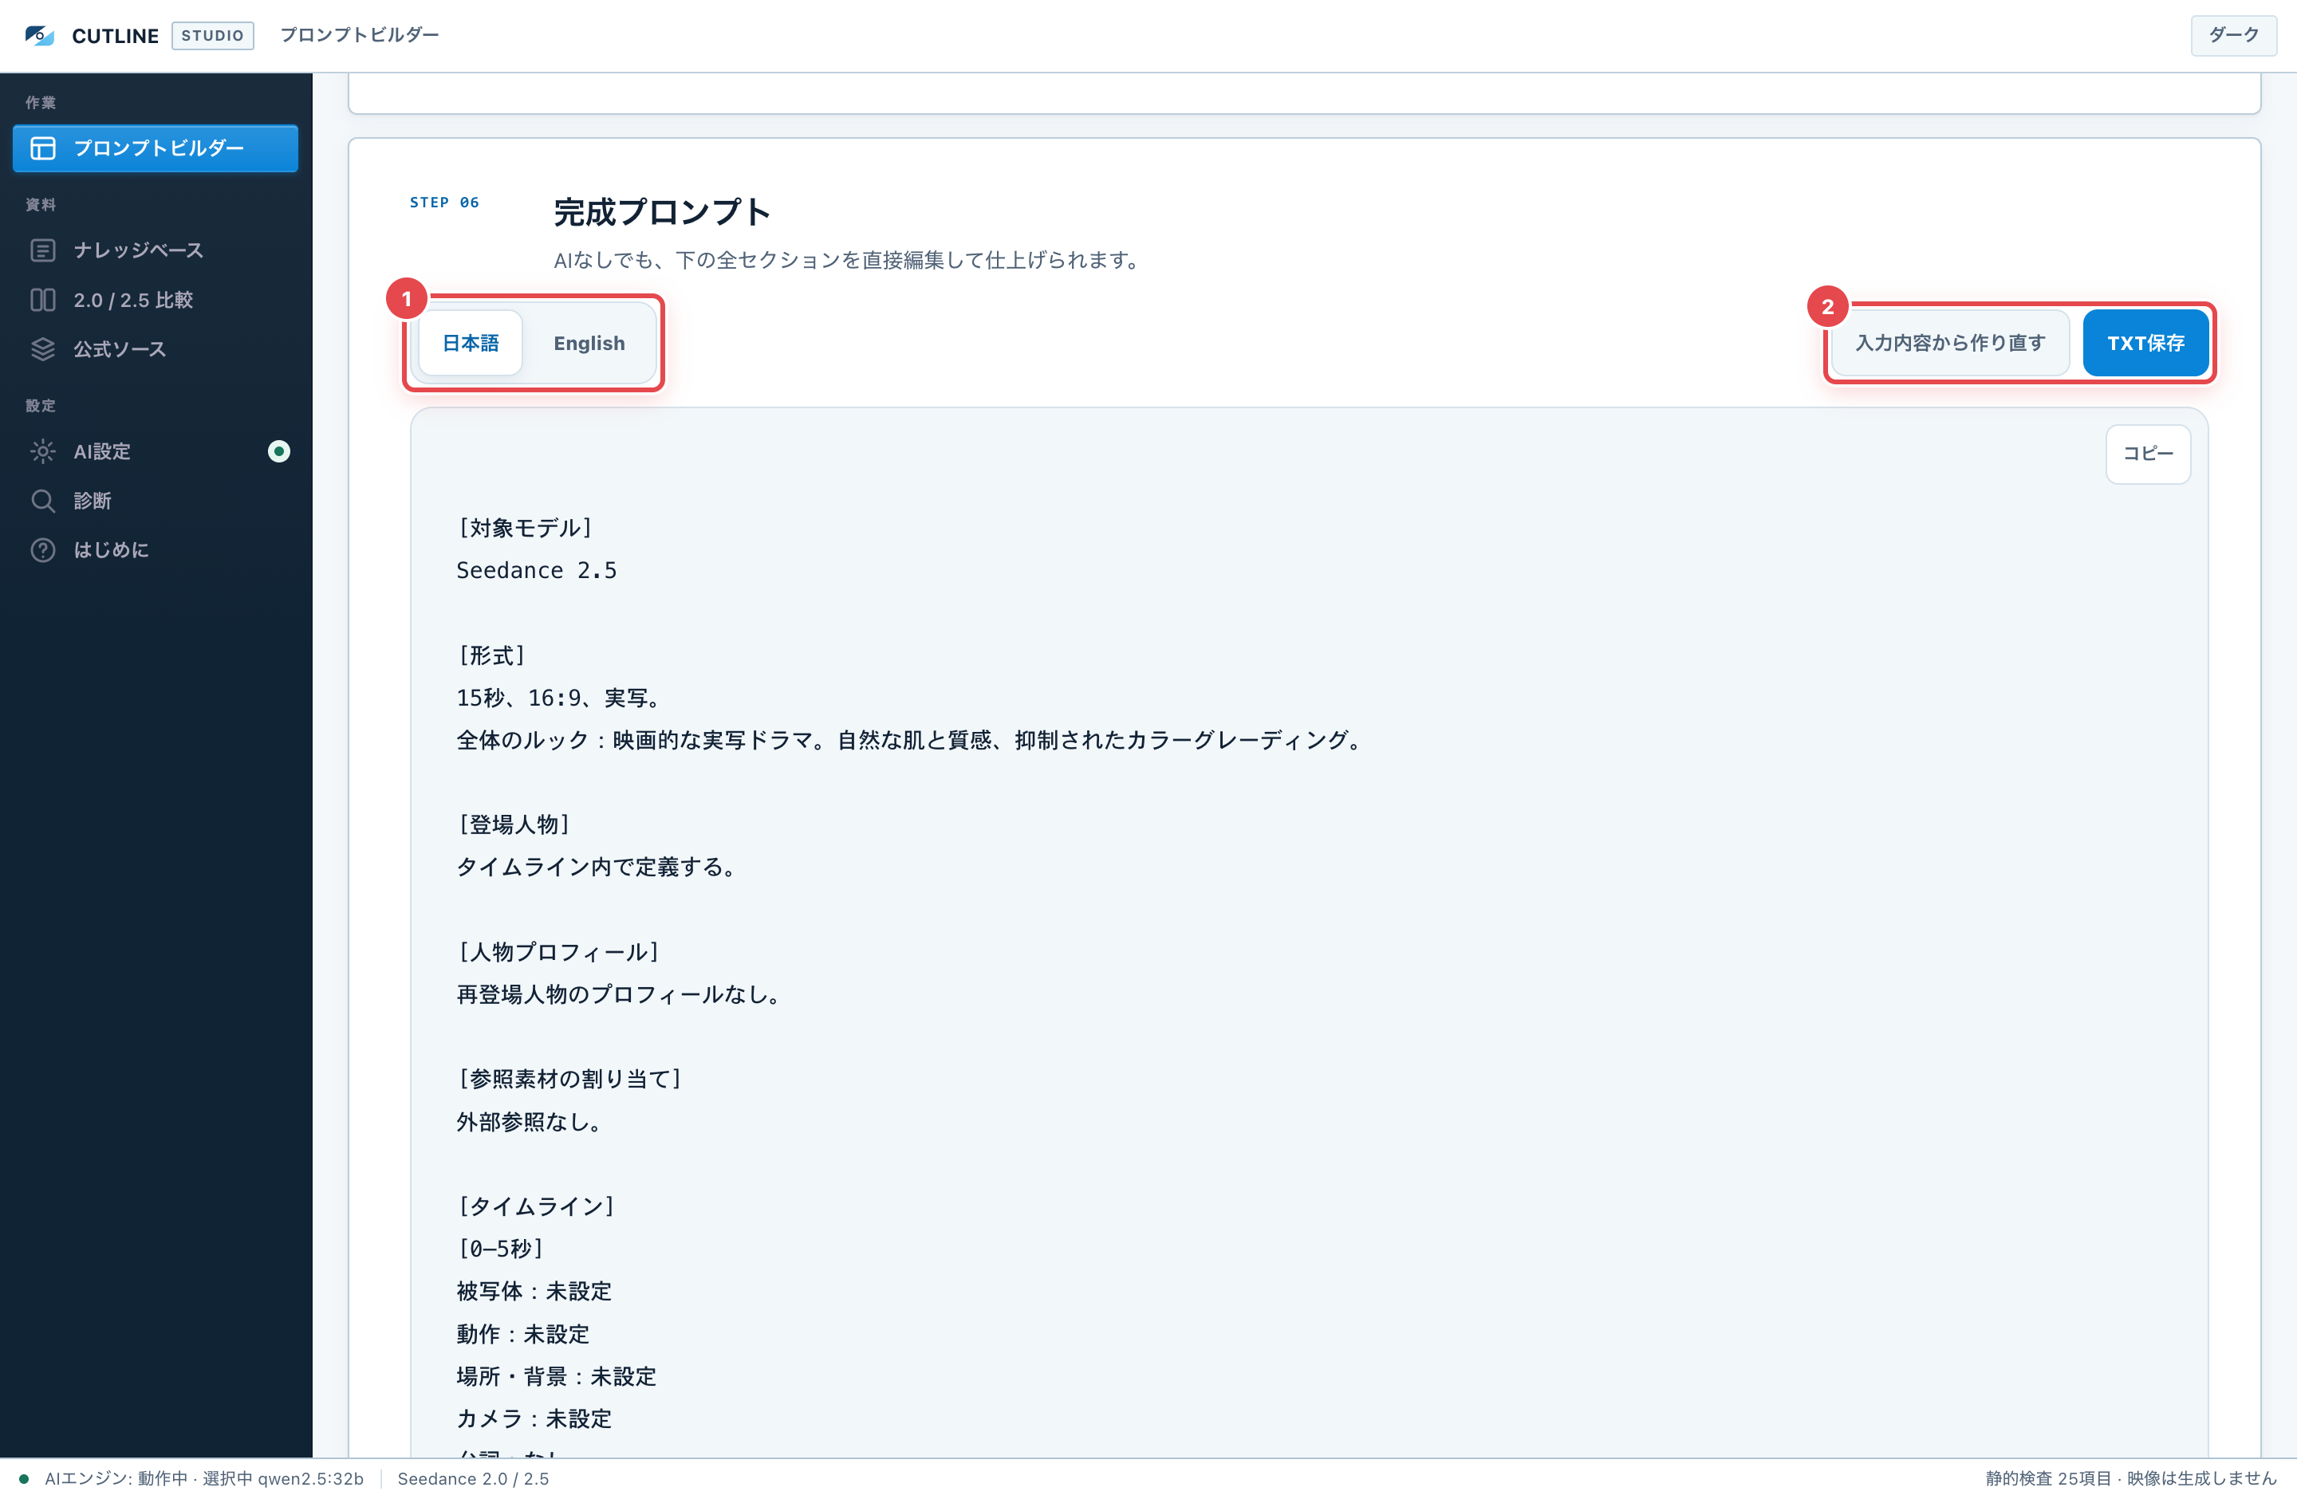Viewport: 2297px width, 1499px height.
Task: Open the ナレッジベース page
Action: (x=156, y=250)
